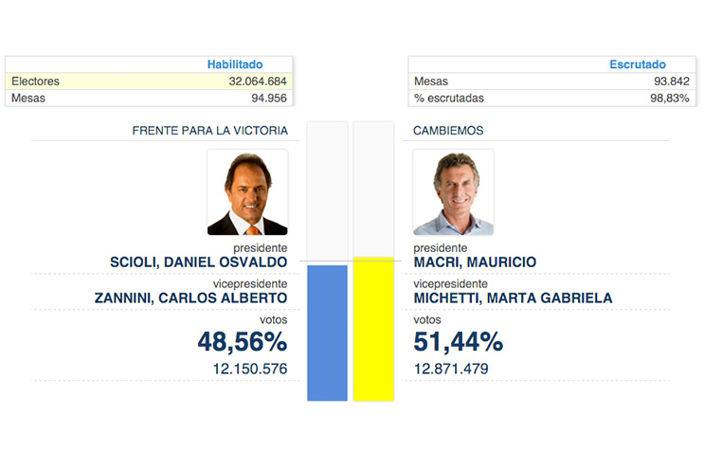Select the Habilitado table header

[235, 64]
